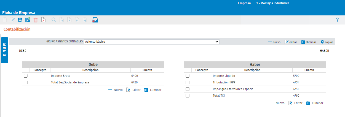Click Nuevo under the Haber table
The height and width of the screenshot is (117, 345).
click(277, 103)
